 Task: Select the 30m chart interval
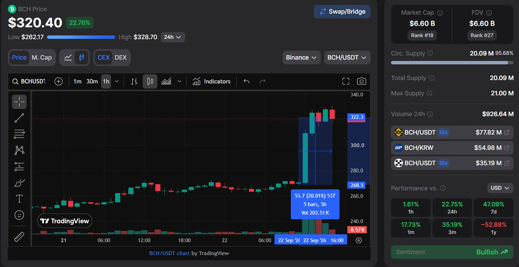click(x=92, y=81)
